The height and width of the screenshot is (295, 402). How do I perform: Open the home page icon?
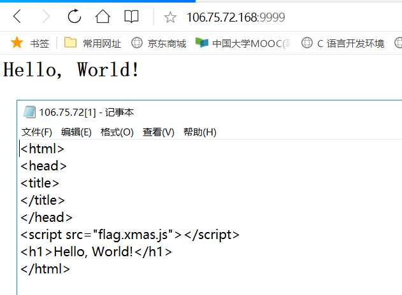pos(103,17)
